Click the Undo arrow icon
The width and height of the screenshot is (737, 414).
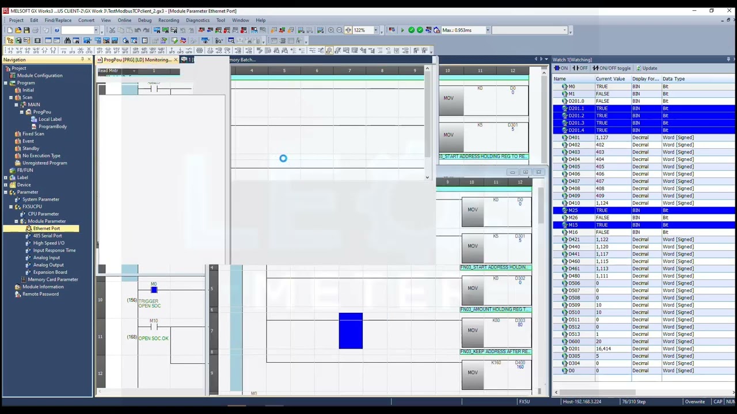138,30
